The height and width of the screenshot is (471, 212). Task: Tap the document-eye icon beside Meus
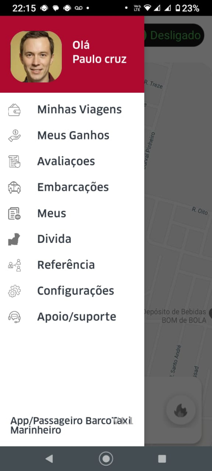pyautogui.click(x=14, y=214)
